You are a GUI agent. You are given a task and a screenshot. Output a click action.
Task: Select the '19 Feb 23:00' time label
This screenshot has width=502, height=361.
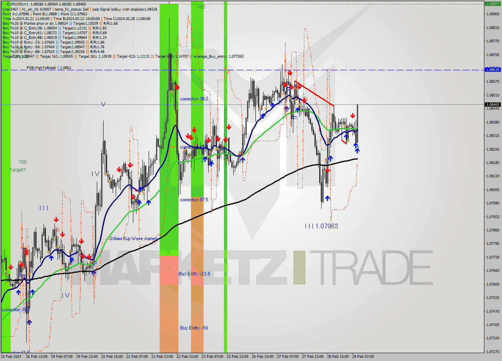pyautogui.click(x=87, y=357)
